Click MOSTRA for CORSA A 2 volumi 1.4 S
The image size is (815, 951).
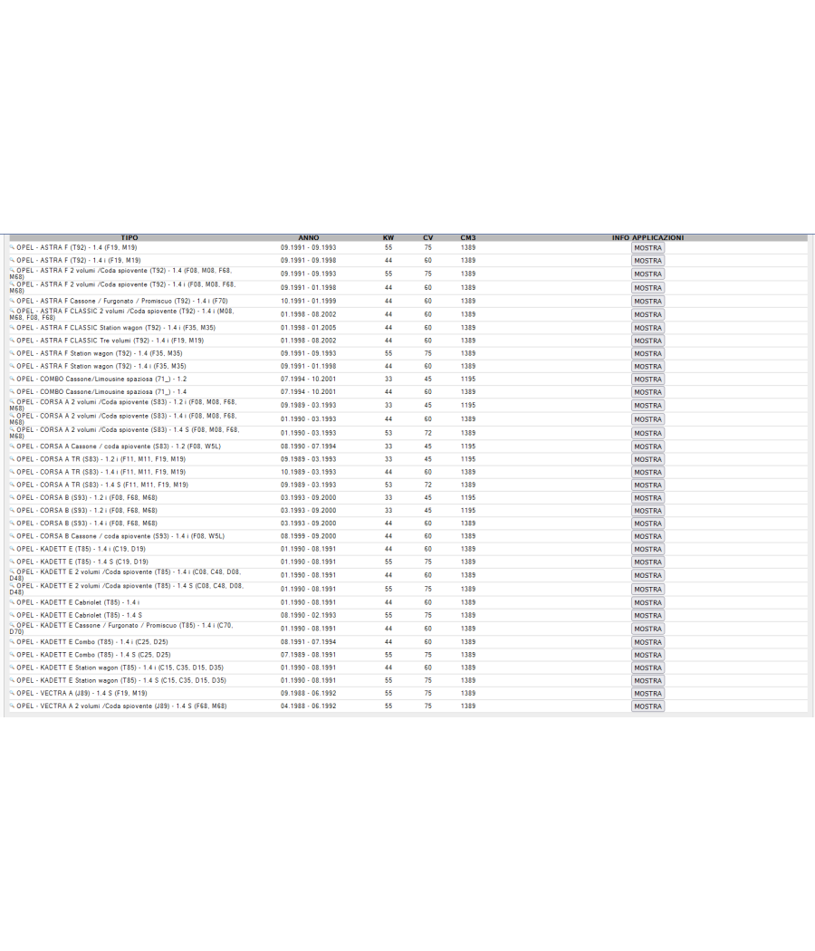[647, 434]
